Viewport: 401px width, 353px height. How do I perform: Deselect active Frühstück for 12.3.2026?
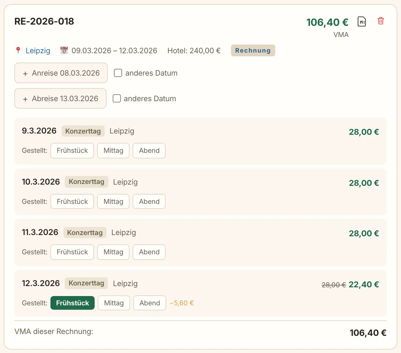click(x=73, y=303)
